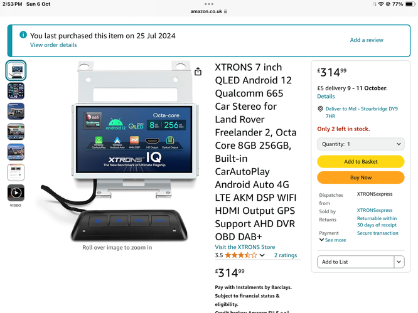Tap the padlock icon next to amazon.co.uk

(x=225, y=11)
